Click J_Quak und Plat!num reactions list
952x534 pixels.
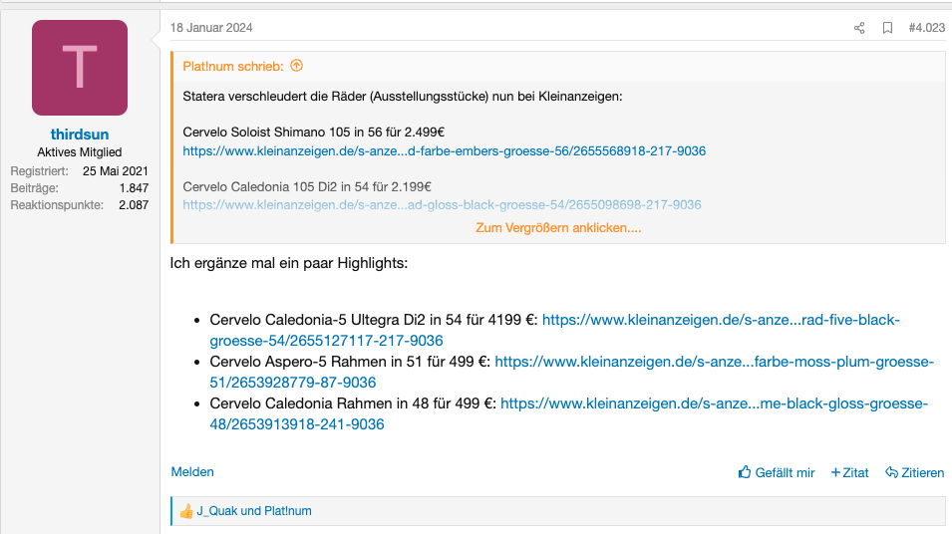coord(254,511)
